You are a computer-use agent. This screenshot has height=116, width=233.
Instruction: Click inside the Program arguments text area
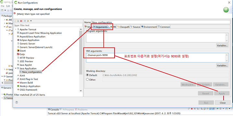click(157, 38)
